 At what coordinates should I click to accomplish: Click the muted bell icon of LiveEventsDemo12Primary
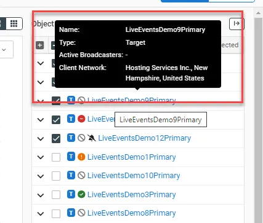92,138
